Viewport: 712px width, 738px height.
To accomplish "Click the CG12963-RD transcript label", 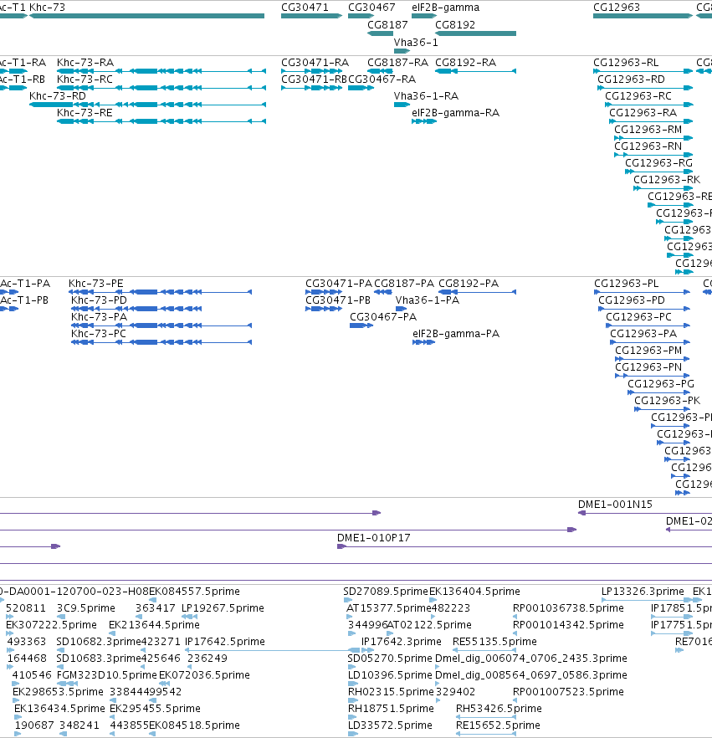I will pyautogui.click(x=631, y=79).
